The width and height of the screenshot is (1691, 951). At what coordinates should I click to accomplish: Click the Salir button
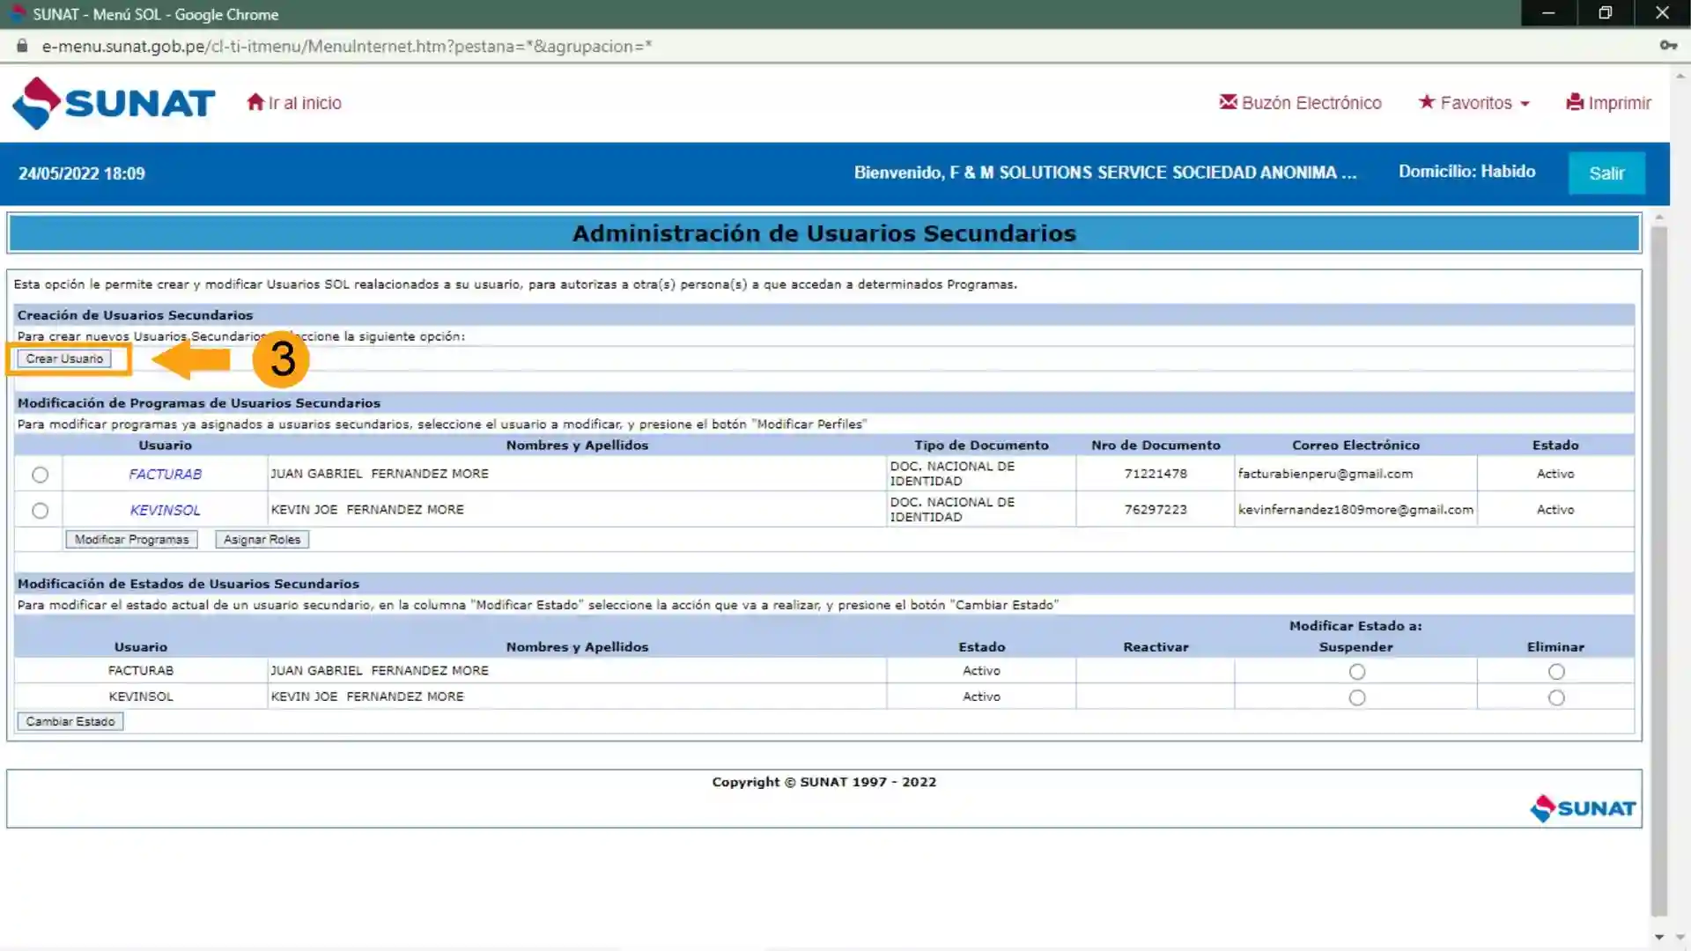coord(1606,173)
